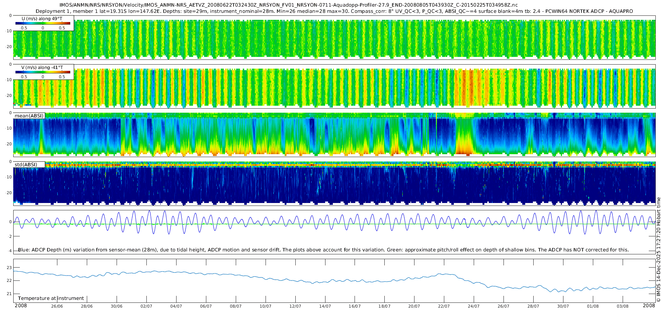
Task: Click the ADCP depth variation description text
Action: coord(323,250)
